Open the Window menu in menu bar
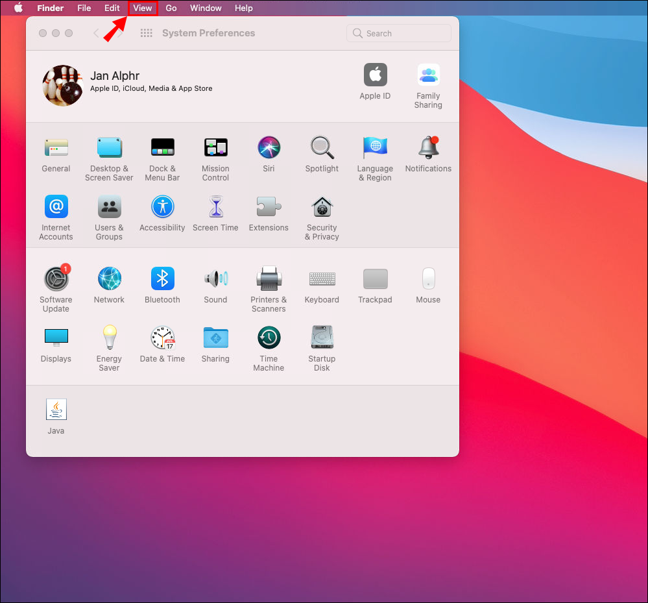Viewport: 648px width, 603px height. [206, 8]
